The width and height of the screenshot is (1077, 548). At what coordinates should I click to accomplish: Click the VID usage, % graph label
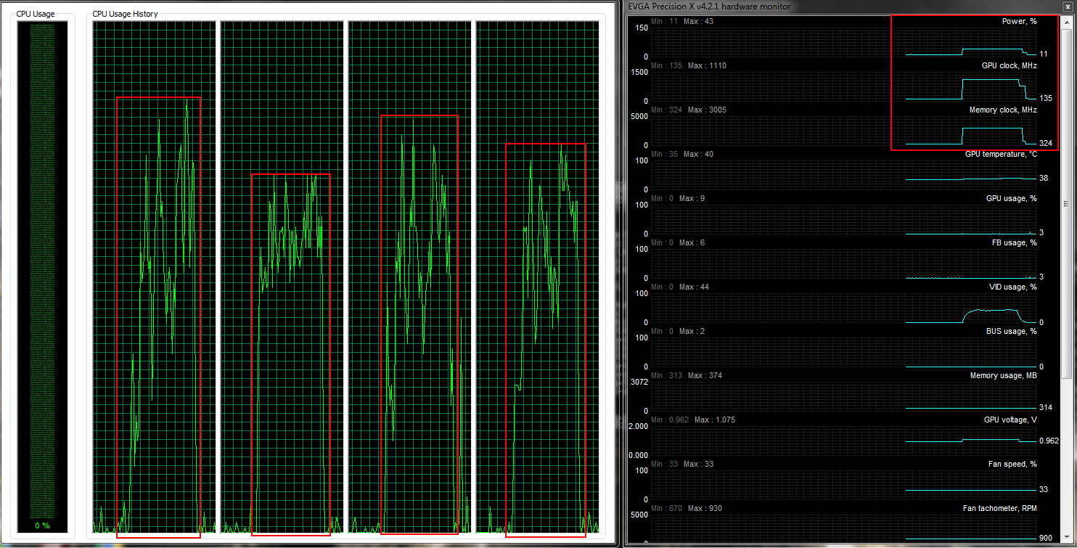(1012, 287)
